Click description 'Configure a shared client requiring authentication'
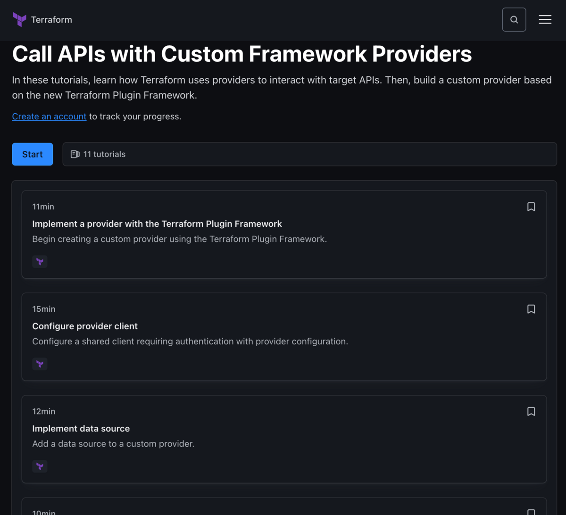Screen dimensions: 566x515 click(x=190, y=341)
